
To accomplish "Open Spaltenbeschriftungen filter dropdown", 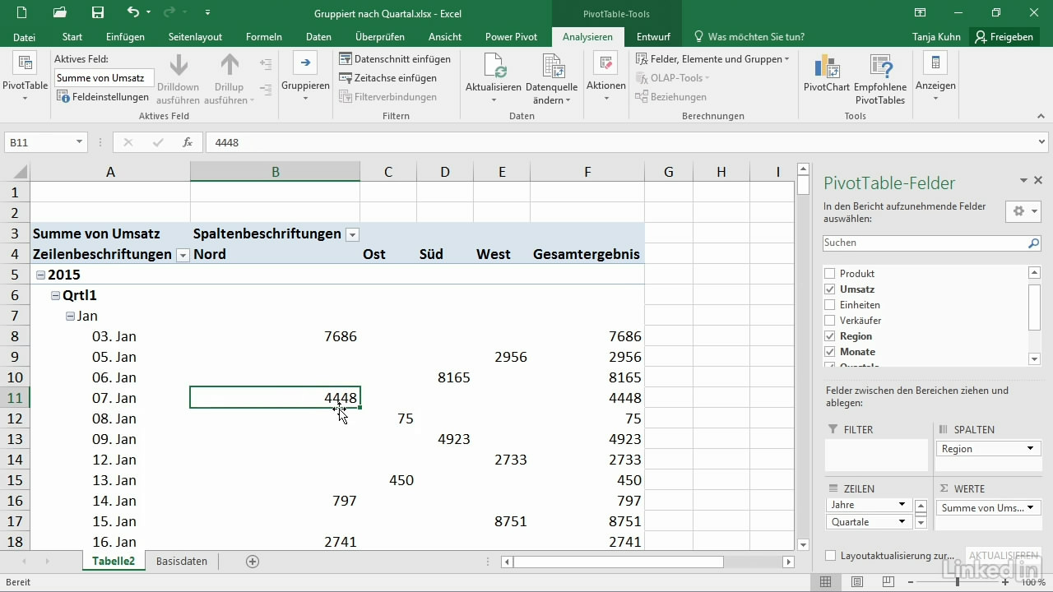I will [352, 234].
